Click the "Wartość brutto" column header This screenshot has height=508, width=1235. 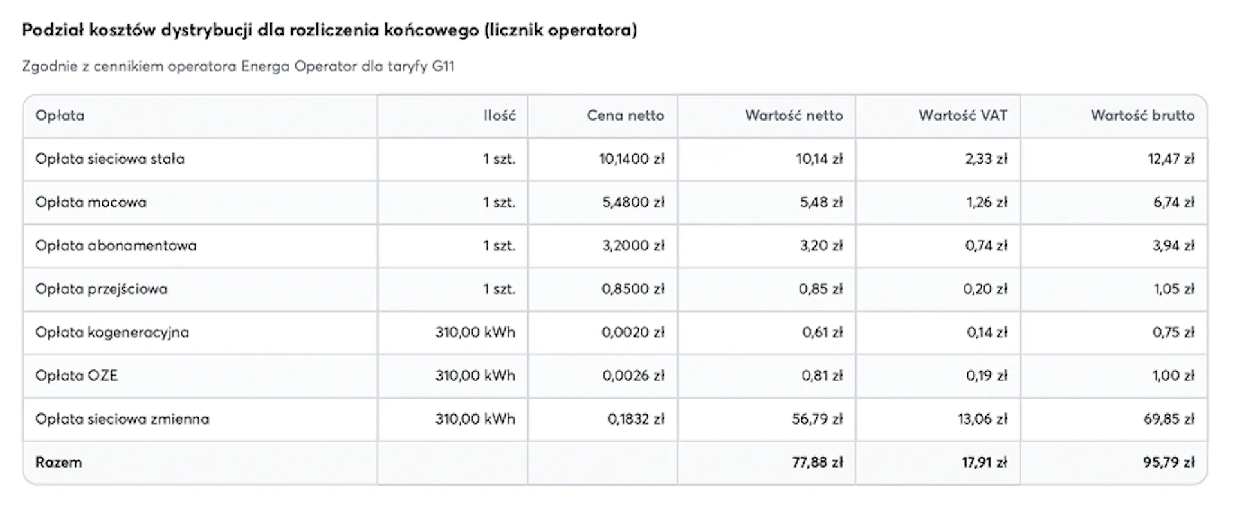pyautogui.click(x=1142, y=116)
